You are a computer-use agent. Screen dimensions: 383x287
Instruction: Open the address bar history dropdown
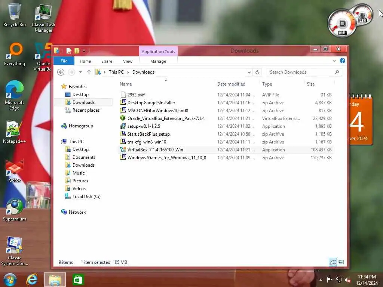[249, 72]
